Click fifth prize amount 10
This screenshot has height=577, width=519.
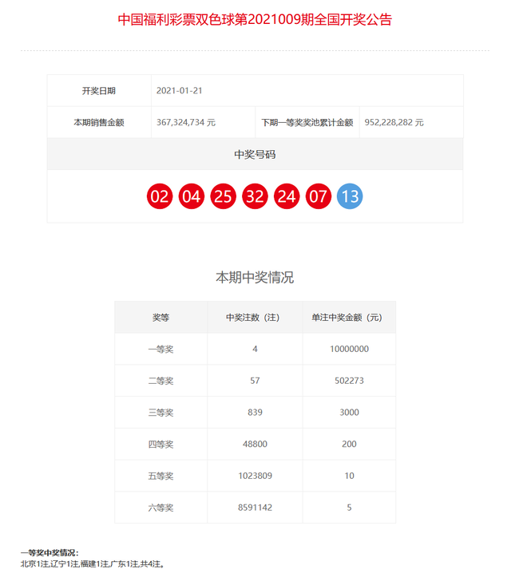[349, 476]
